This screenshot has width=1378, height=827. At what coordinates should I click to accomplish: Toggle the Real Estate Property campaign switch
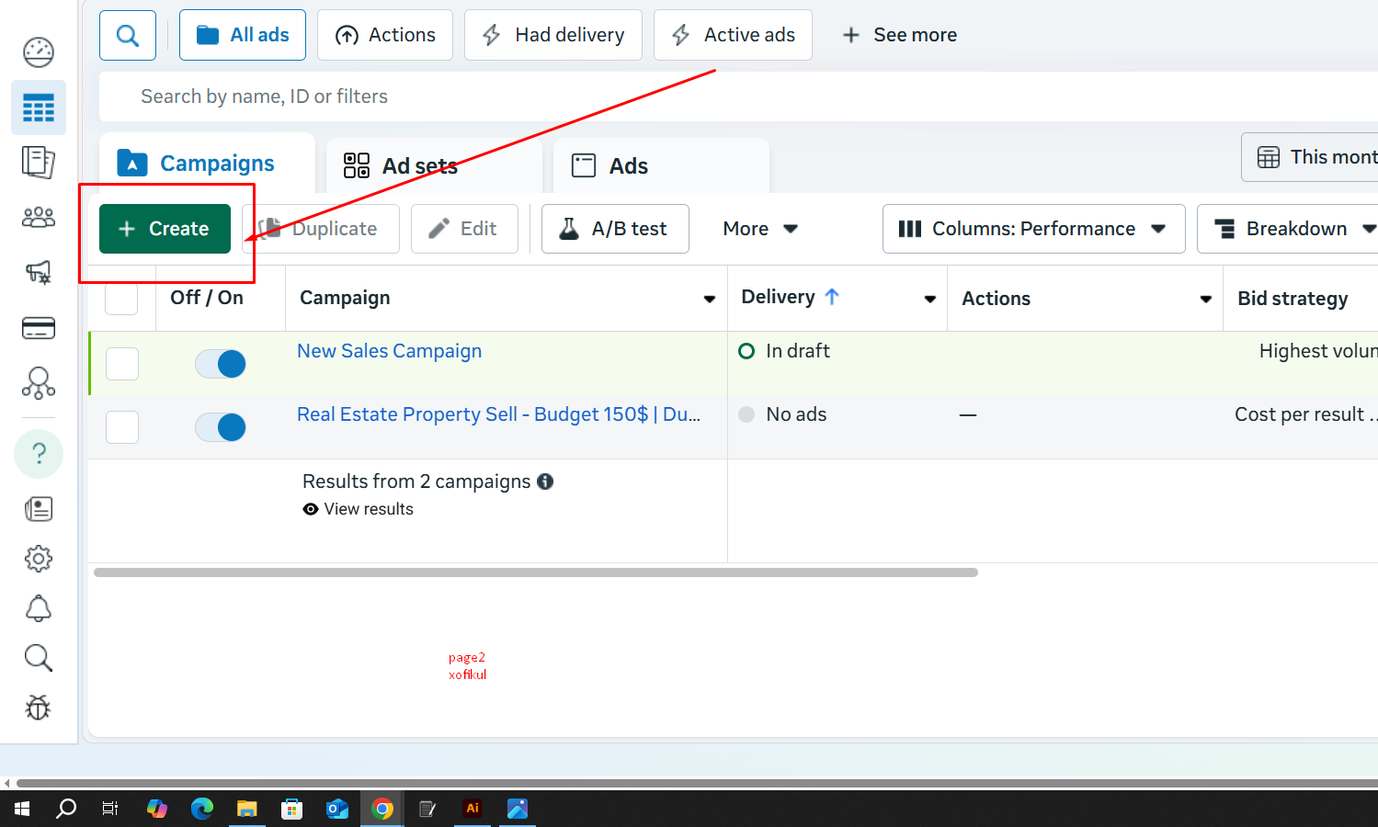[221, 427]
